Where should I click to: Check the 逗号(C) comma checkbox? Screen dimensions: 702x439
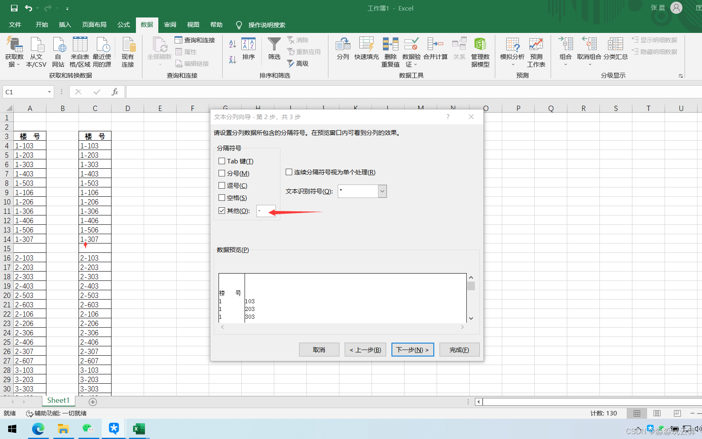tap(222, 185)
